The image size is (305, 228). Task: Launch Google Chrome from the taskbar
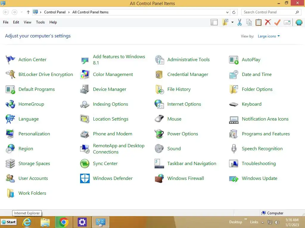coord(63,222)
